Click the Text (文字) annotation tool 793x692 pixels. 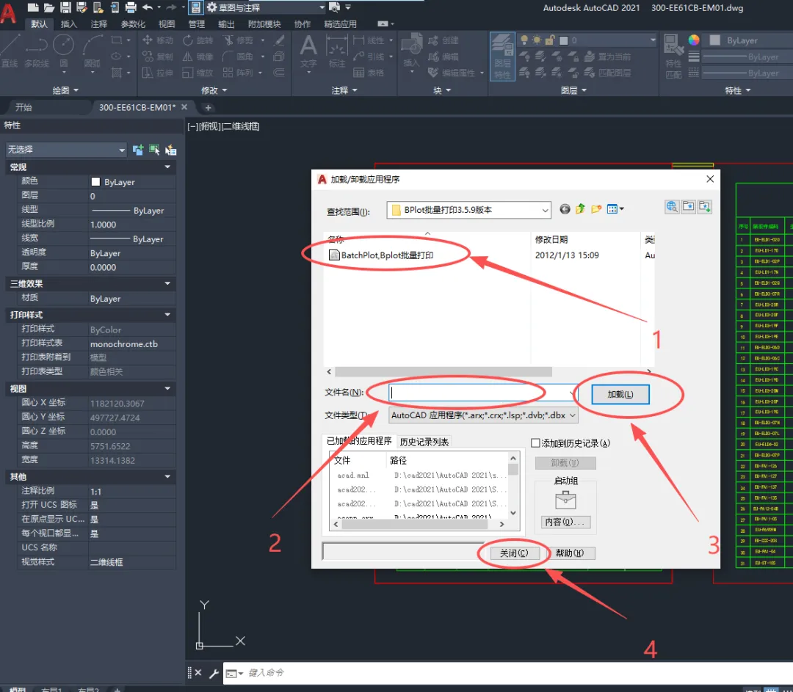308,51
